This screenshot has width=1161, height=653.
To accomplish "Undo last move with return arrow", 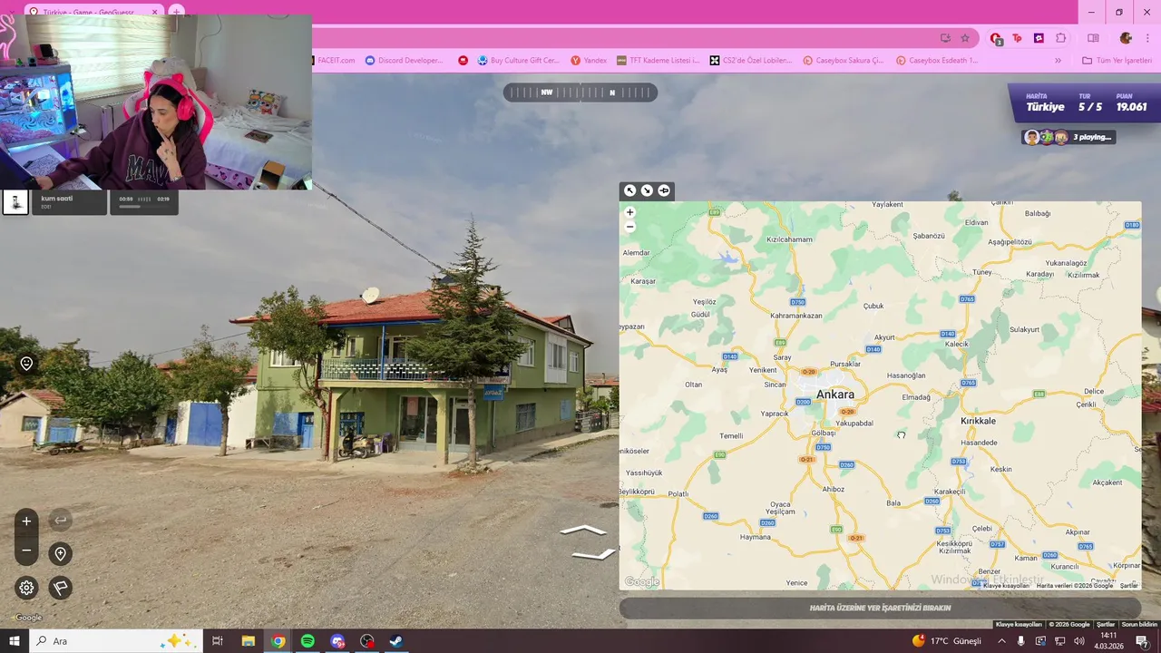I will tap(60, 520).
